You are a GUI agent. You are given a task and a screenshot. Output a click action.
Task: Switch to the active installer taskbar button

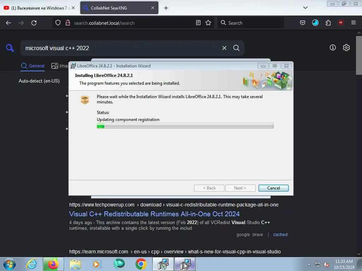click(185, 264)
